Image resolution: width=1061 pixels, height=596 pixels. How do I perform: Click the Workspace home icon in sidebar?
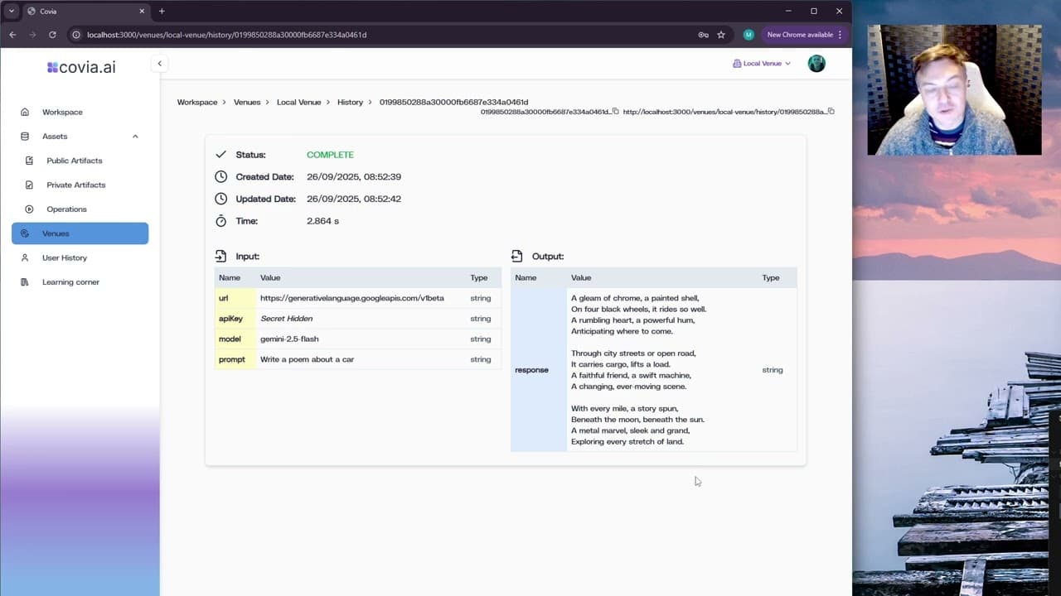pyautogui.click(x=25, y=112)
